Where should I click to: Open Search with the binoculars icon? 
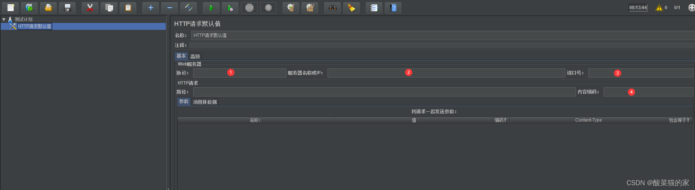coord(332,8)
